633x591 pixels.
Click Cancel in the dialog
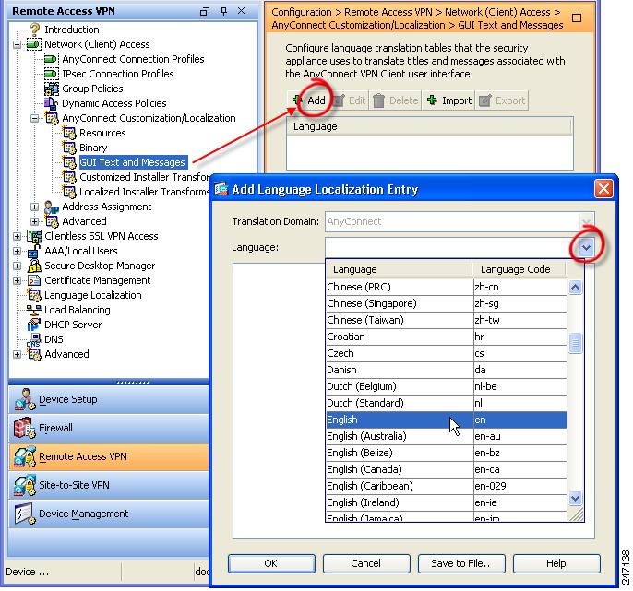[x=366, y=563]
